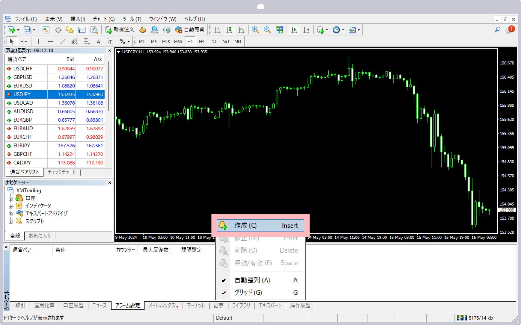Select the cursor arrow tool
Screen dimensions: 521x325
11,41
